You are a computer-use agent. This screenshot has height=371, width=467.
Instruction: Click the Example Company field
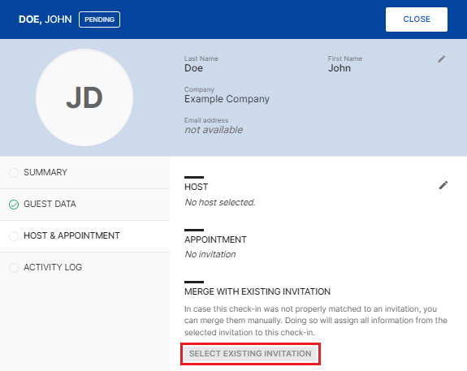click(x=227, y=99)
